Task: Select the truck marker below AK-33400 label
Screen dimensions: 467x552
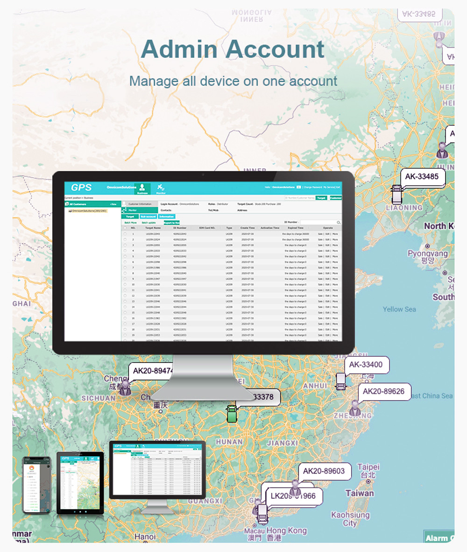Action: (340, 382)
